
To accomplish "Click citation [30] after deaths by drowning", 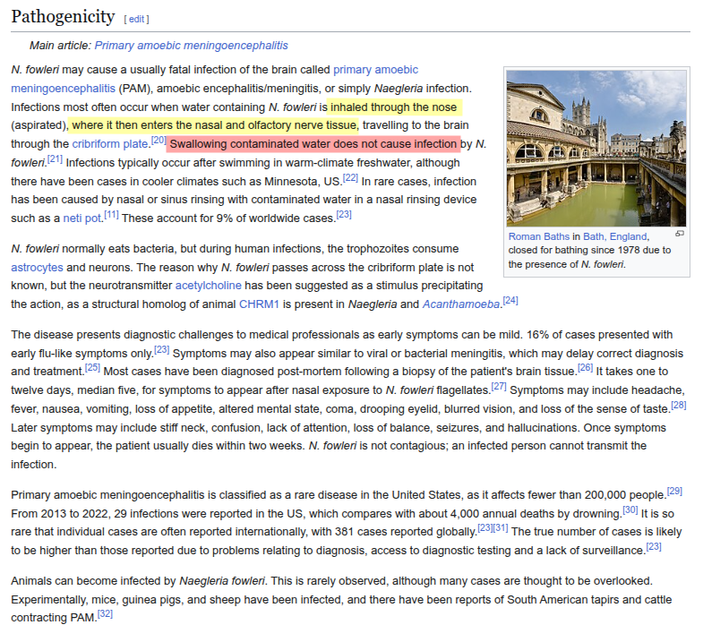I will tap(630, 509).
